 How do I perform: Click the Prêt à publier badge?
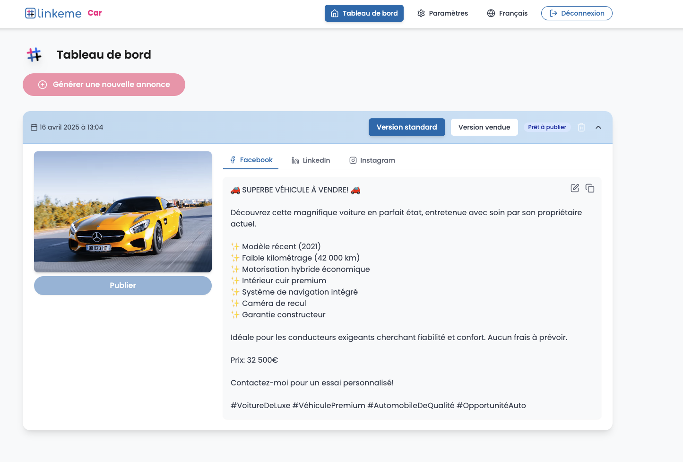(547, 127)
